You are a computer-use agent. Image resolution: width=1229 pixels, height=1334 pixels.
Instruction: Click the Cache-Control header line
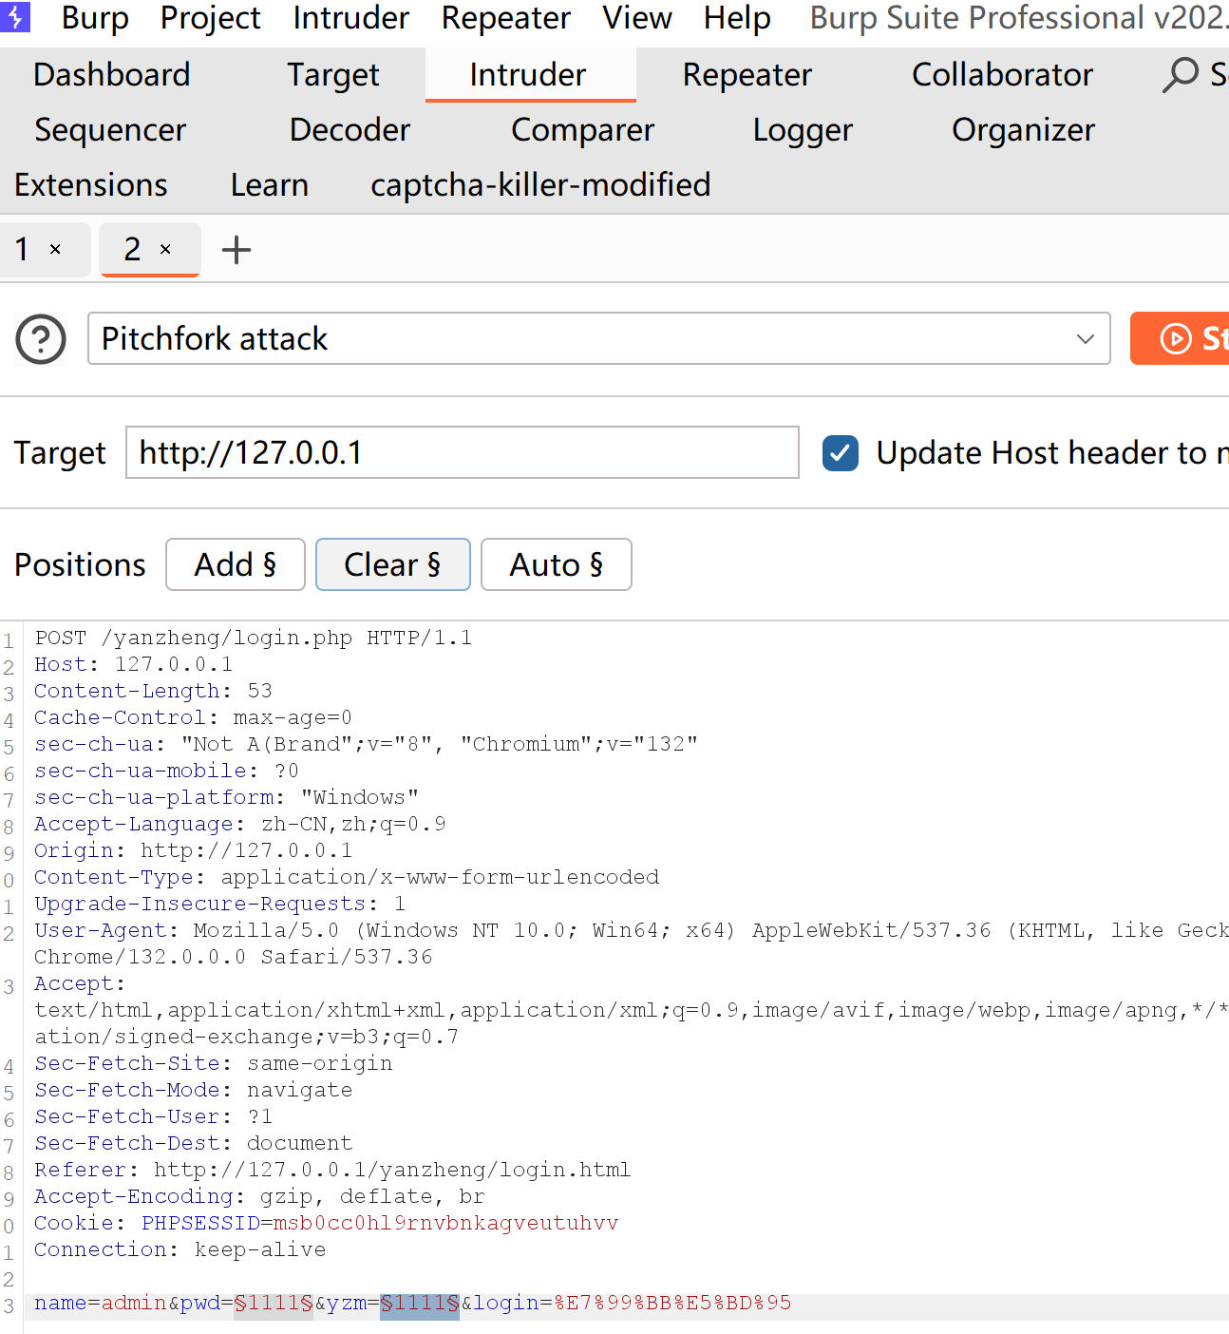[194, 717]
